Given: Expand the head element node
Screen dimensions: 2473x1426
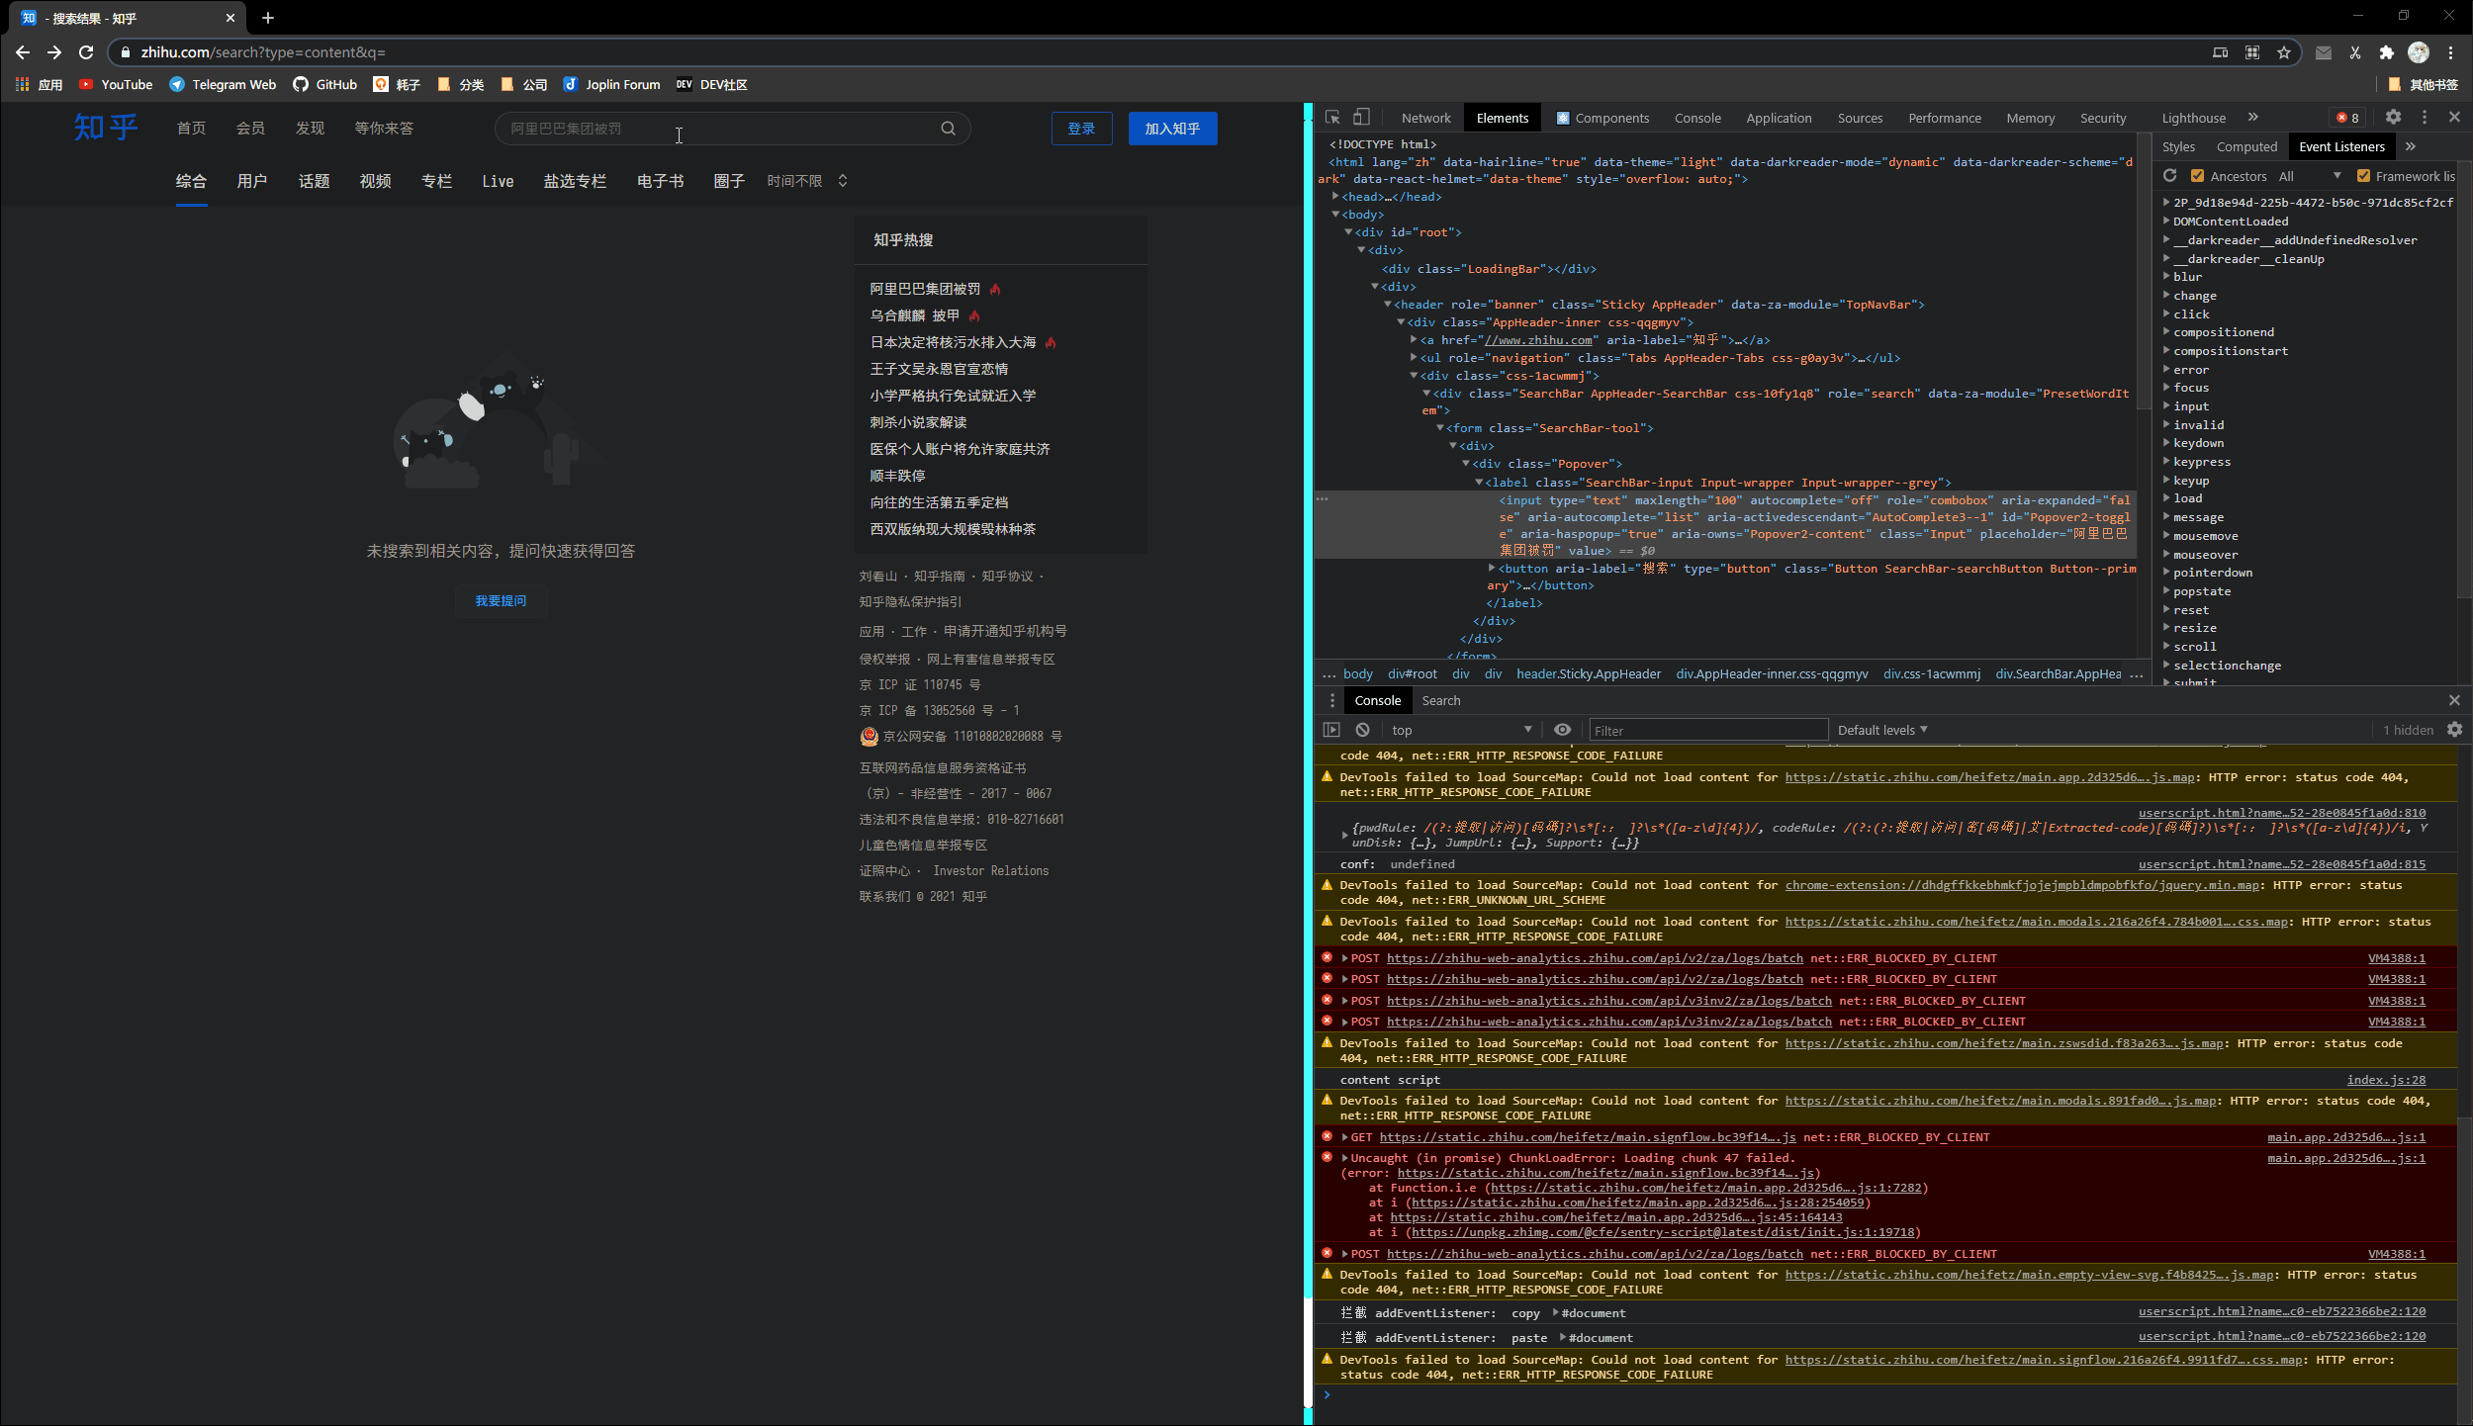Looking at the screenshot, I should (1335, 197).
